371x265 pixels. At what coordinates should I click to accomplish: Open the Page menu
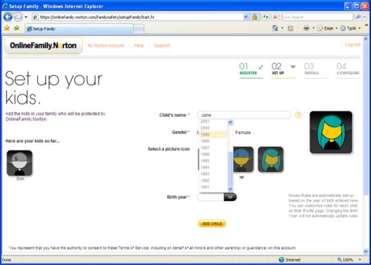327,28
